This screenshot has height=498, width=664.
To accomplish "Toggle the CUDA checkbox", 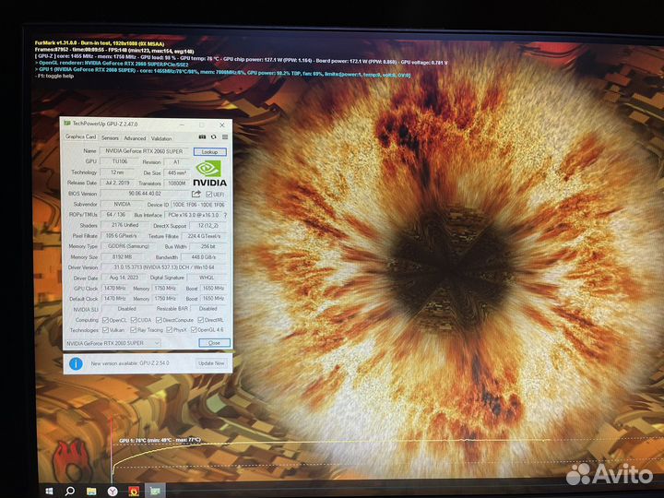I will pyautogui.click(x=134, y=320).
